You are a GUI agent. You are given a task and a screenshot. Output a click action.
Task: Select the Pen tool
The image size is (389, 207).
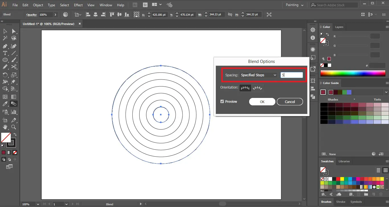pyautogui.click(x=5, y=46)
